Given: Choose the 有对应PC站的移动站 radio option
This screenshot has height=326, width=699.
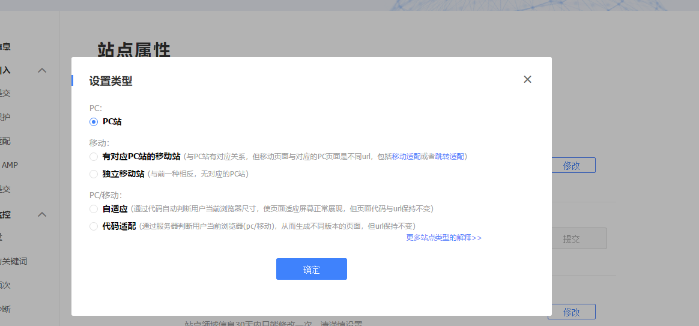Looking at the screenshot, I should pyautogui.click(x=94, y=157).
